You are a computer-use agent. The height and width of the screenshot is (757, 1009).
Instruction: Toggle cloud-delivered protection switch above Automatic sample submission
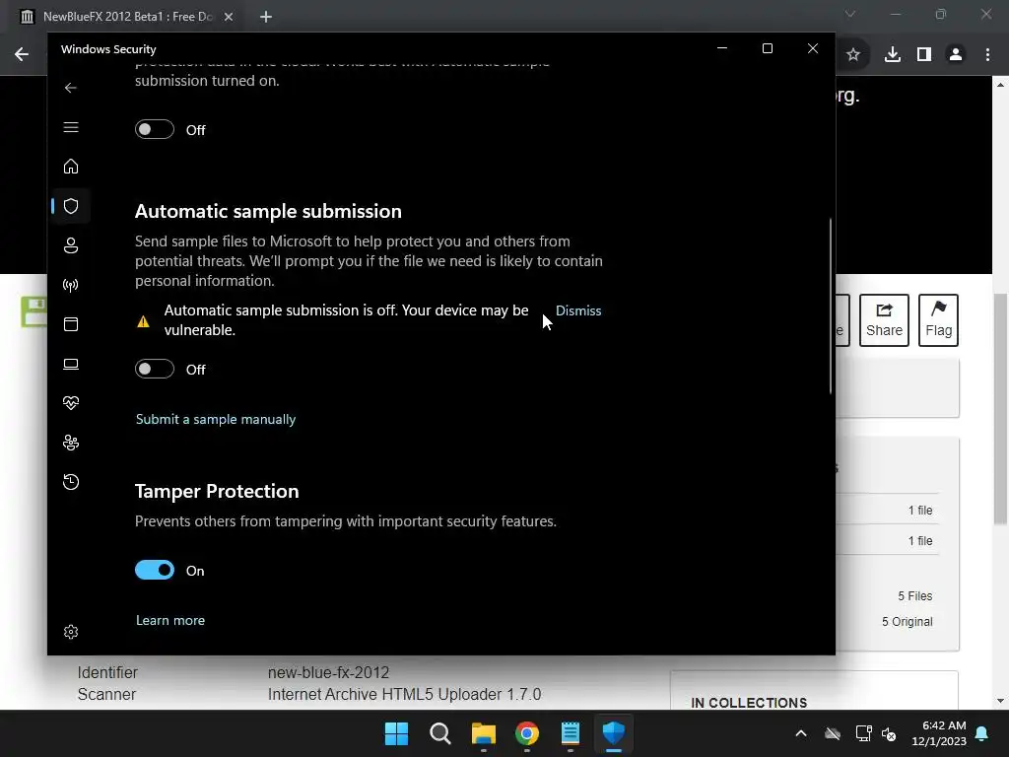(155, 129)
